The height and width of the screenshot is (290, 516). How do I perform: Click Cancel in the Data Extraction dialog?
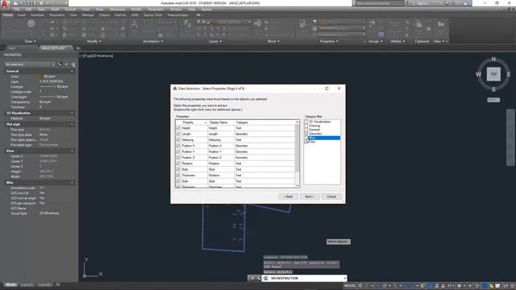331,197
